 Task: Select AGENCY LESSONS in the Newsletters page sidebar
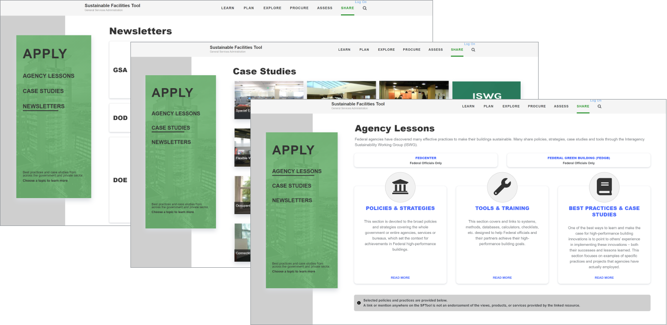(x=48, y=76)
